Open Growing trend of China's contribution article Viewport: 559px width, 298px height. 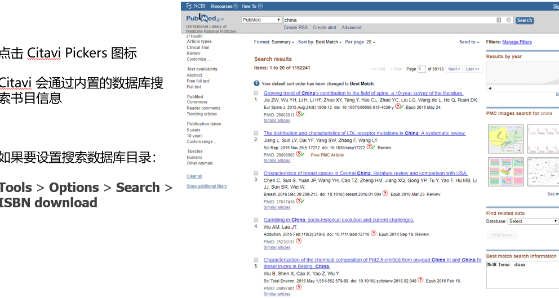click(x=363, y=93)
